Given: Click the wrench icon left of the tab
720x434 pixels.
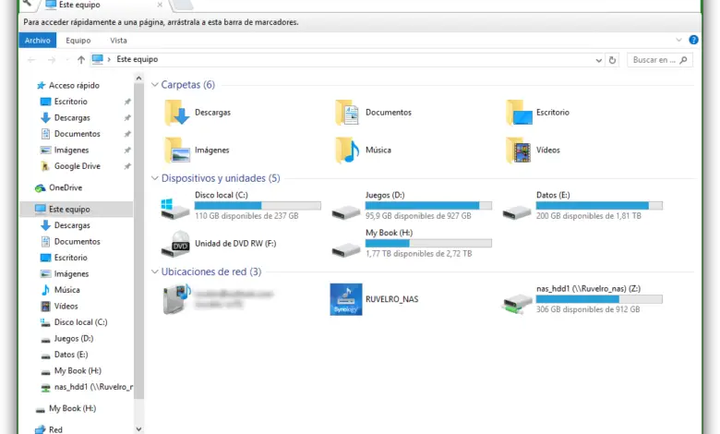Looking at the screenshot, I should click(x=27, y=3).
